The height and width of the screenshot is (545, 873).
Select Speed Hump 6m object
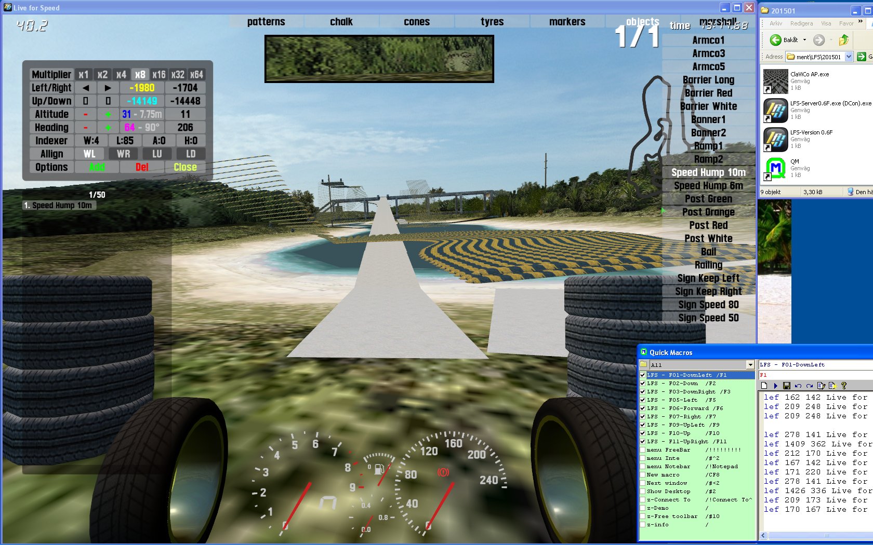coord(708,185)
